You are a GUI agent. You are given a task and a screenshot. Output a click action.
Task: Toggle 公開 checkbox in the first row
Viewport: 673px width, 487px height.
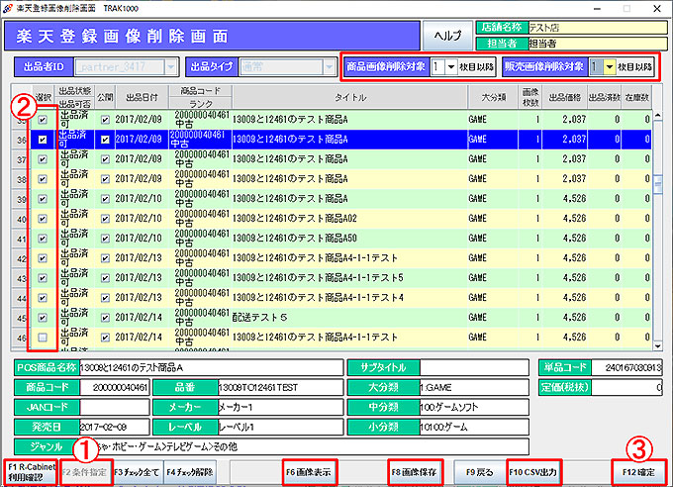pyautogui.click(x=105, y=119)
